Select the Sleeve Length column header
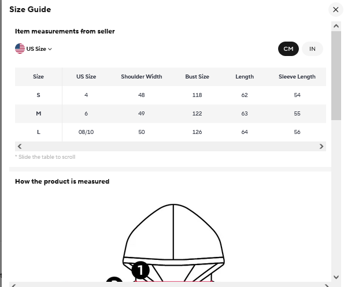Image resolution: width=344 pixels, height=287 pixels. 297,77
